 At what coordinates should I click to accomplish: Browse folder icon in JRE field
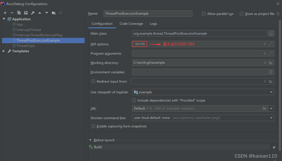pos(264,109)
